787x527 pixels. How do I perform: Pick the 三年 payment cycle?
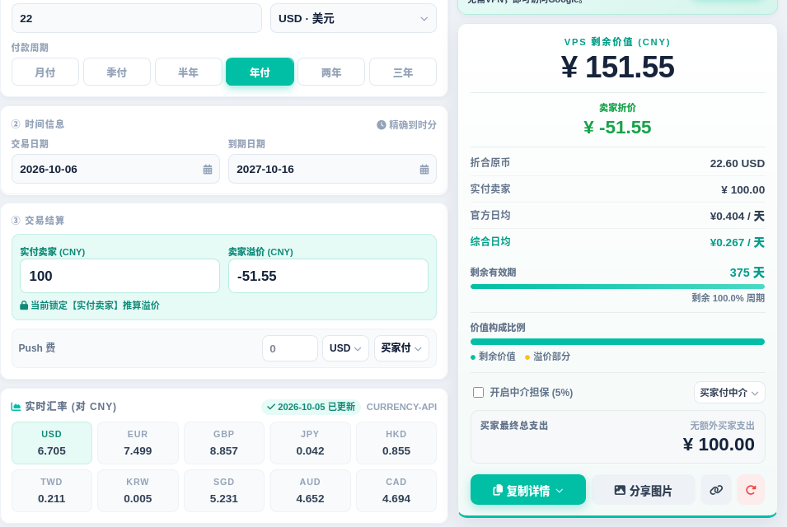(x=403, y=72)
